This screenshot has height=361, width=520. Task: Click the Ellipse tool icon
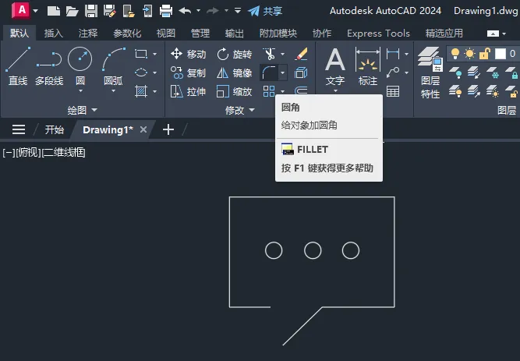click(141, 73)
